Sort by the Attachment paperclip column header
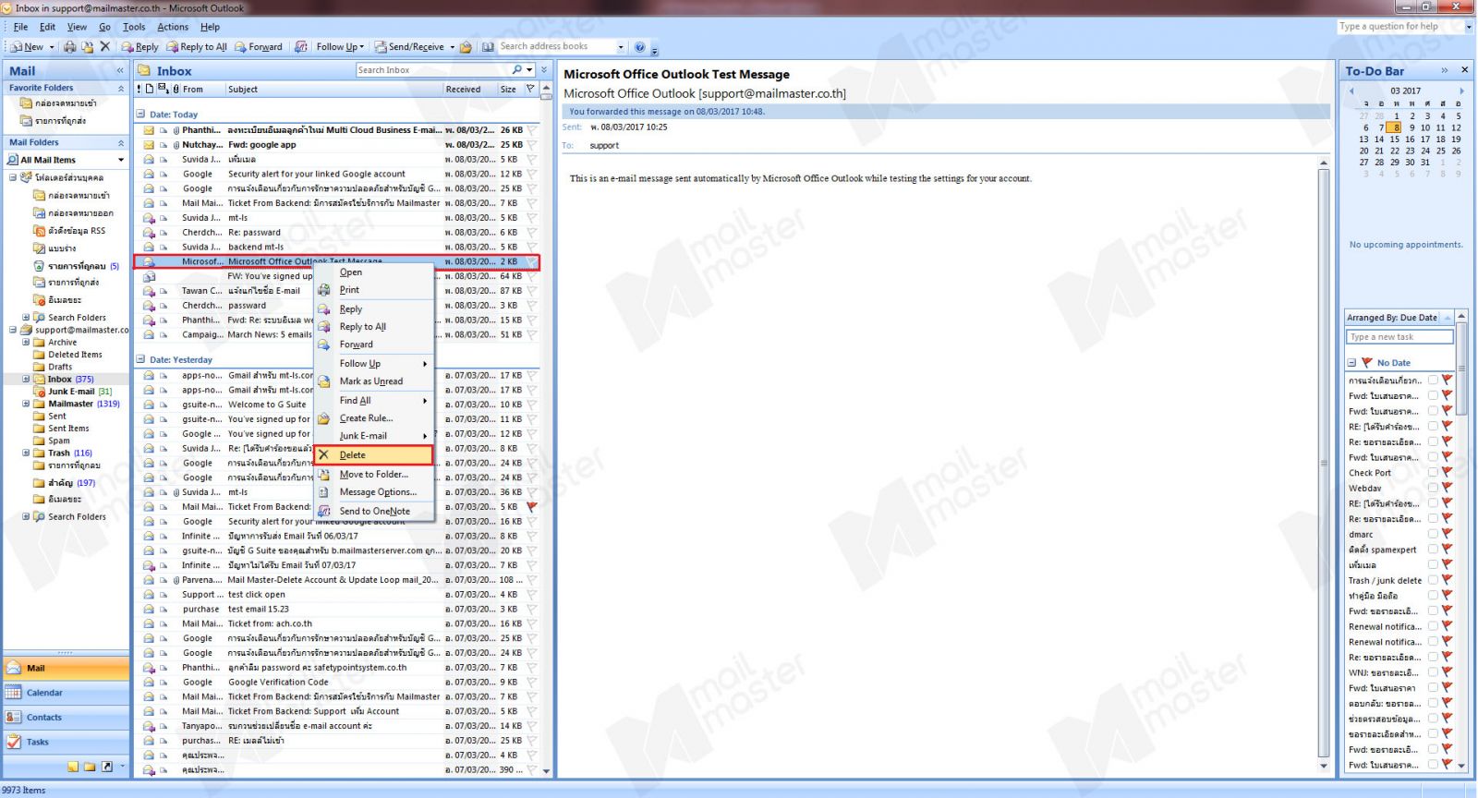The image size is (1478, 798). click(x=176, y=90)
